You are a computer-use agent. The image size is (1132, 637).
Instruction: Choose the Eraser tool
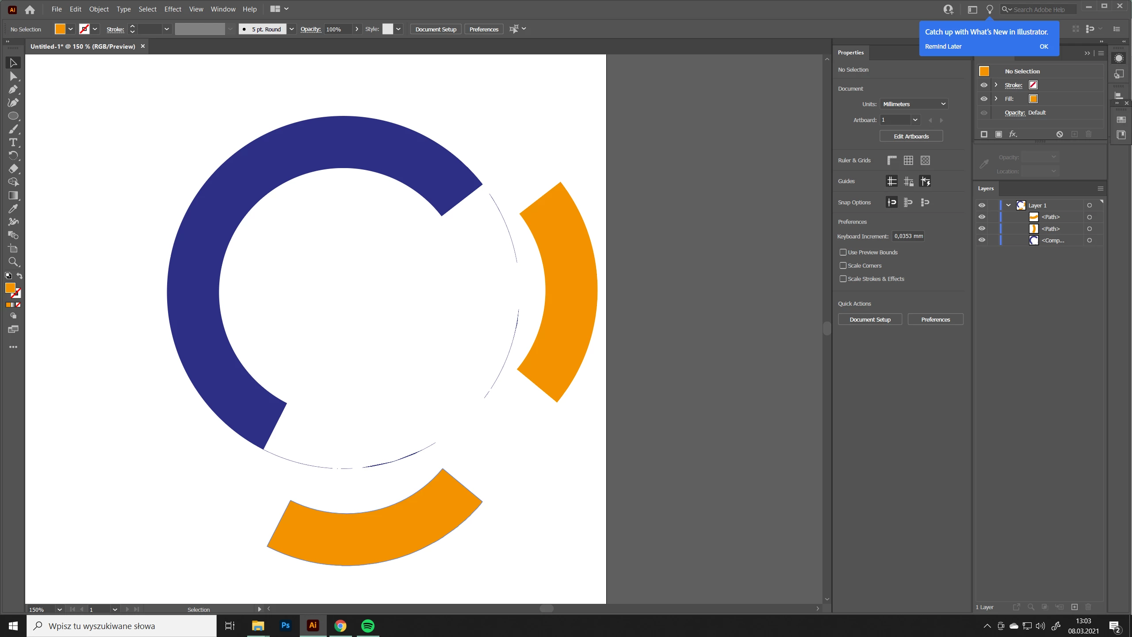pos(13,169)
